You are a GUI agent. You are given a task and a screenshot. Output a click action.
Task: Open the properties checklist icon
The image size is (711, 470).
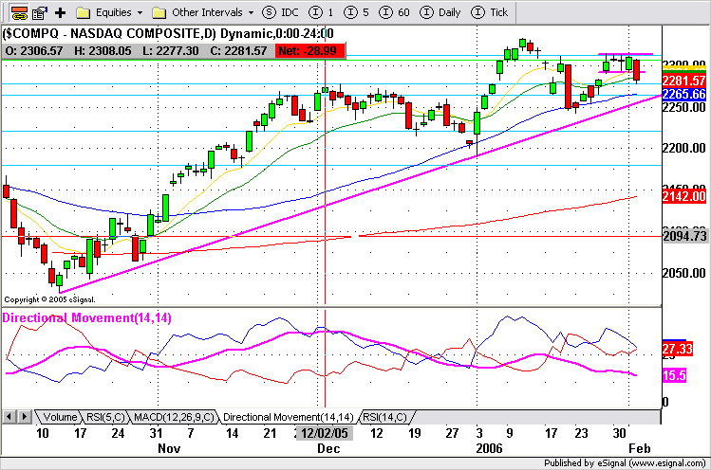pyautogui.click(x=41, y=12)
